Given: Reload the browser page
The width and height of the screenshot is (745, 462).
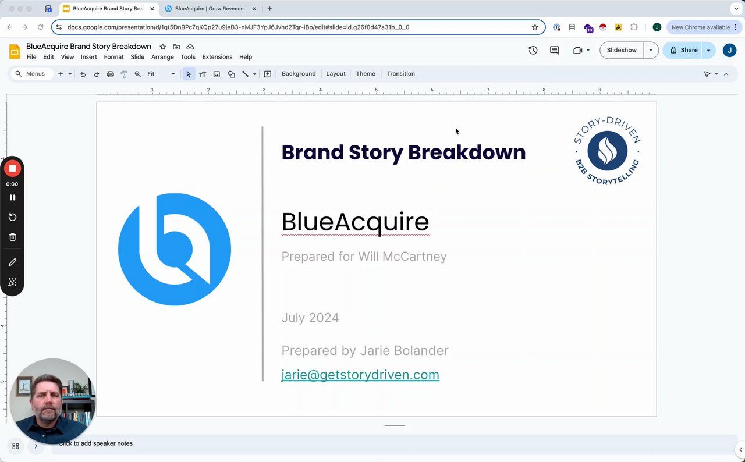Looking at the screenshot, I should 40,27.
